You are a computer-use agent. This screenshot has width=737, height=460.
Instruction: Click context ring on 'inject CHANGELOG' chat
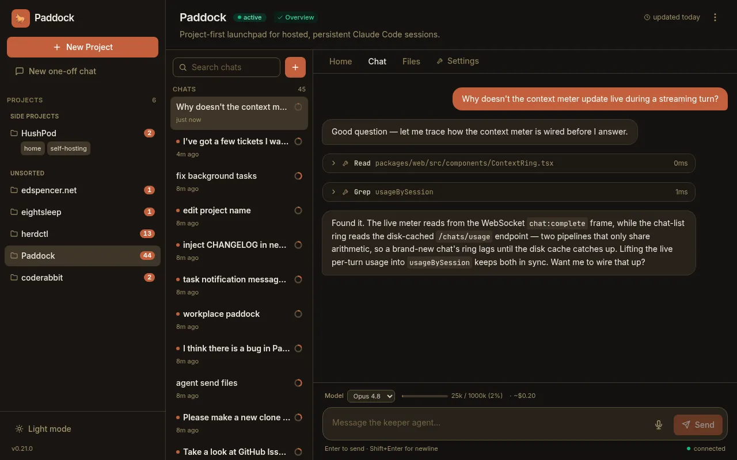pyautogui.click(x=298, y=245)
